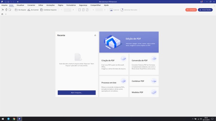Open the Processo em lote card

tap(114, 86)
